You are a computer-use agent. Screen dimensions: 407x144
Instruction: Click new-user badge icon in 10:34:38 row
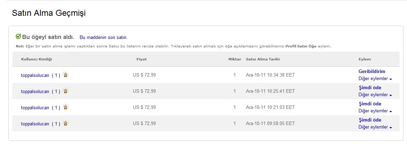(x=66, y=74)
